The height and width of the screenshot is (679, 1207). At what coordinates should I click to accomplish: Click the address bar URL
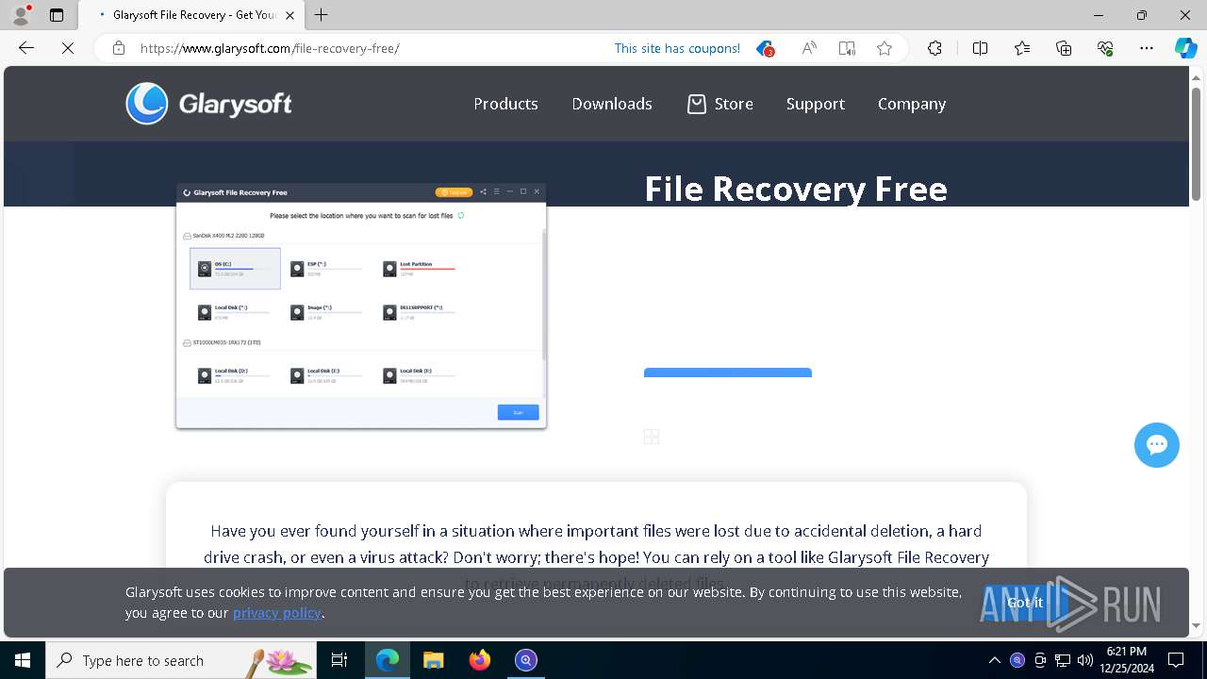[x=270, y=48]
